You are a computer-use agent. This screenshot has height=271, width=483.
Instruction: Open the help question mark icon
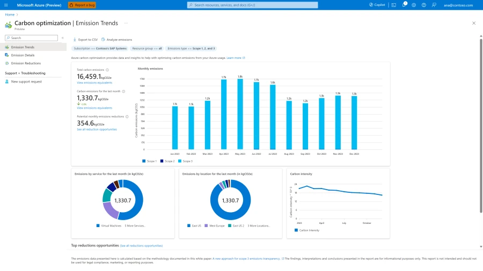(424, 5)
